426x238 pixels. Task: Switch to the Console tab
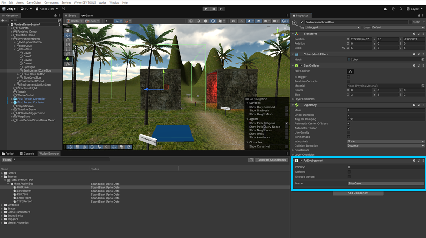point(27,154)
